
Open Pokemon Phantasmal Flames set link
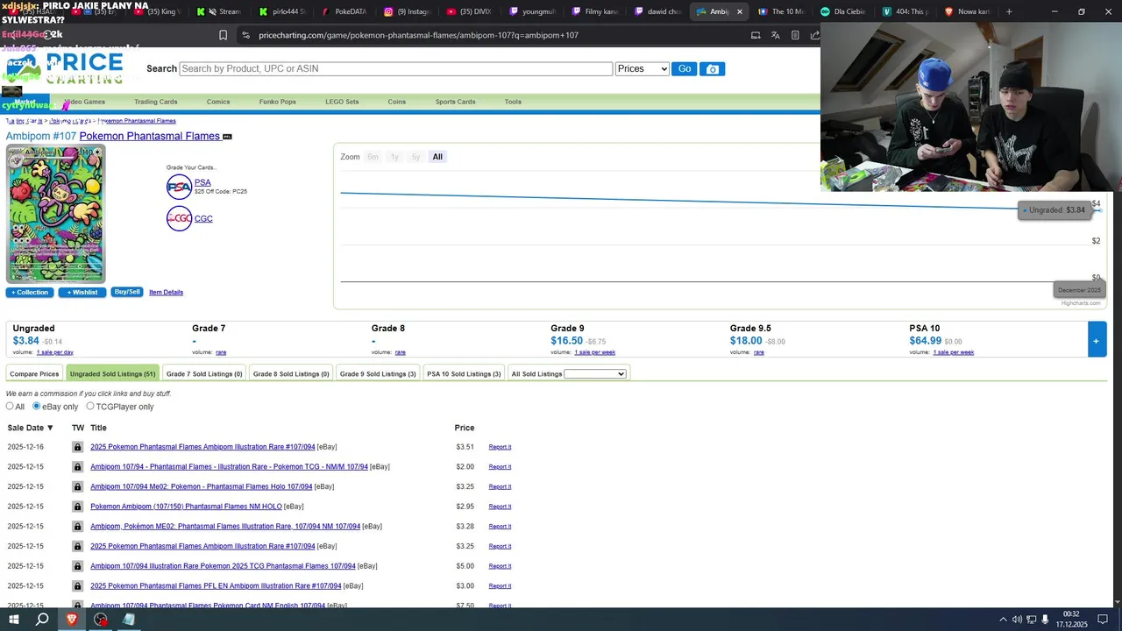[x=150, y=136]
